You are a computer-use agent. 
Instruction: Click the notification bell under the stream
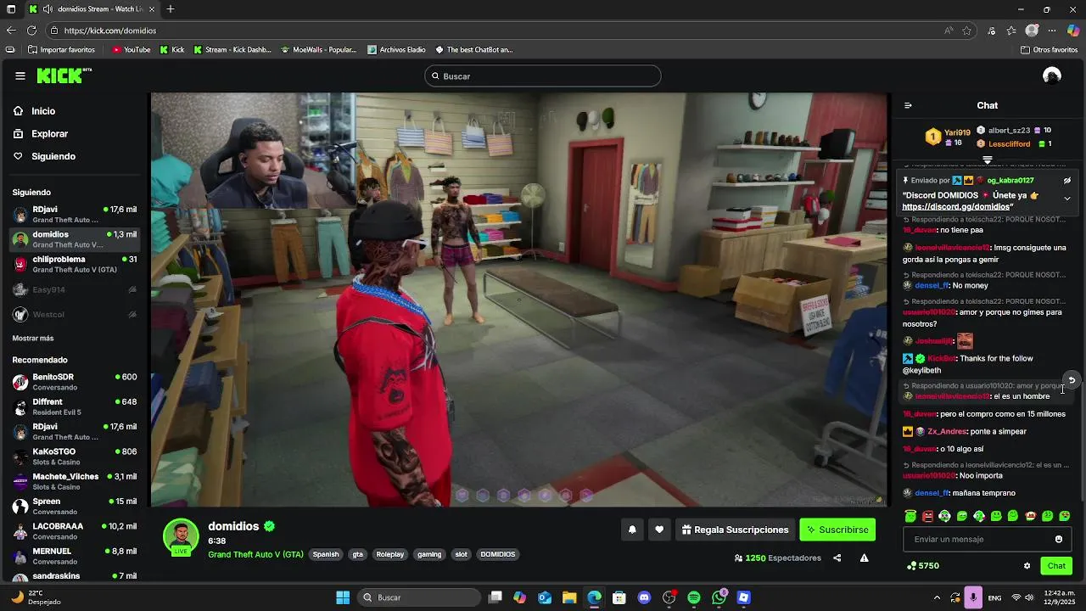(632, 530)
